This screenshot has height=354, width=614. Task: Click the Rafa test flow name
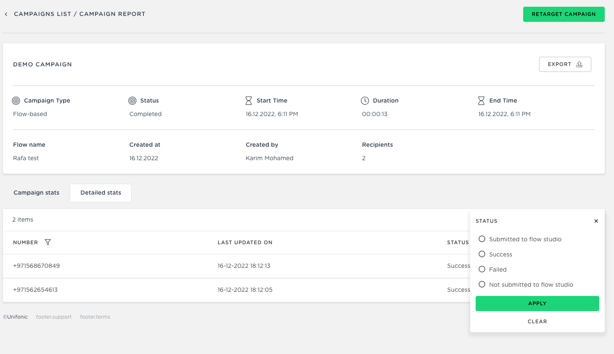26,159
